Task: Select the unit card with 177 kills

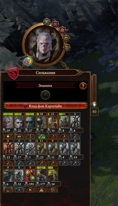Action: [x=42, y=179]
